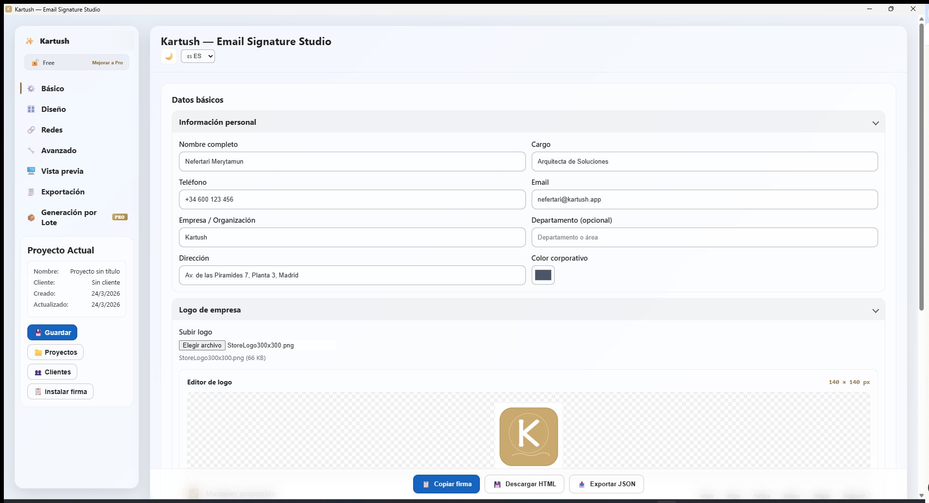Click the Departamento input field
The height and width of the screenshot is (503, 929).
(704, 237)
